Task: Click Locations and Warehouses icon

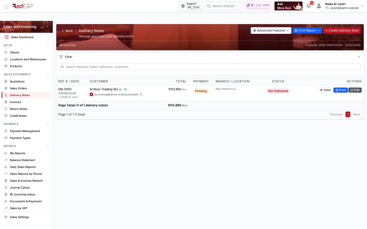Action: [6, 59]
